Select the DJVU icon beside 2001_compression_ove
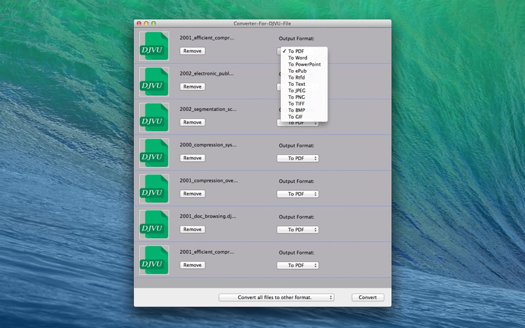 [154, 189]
